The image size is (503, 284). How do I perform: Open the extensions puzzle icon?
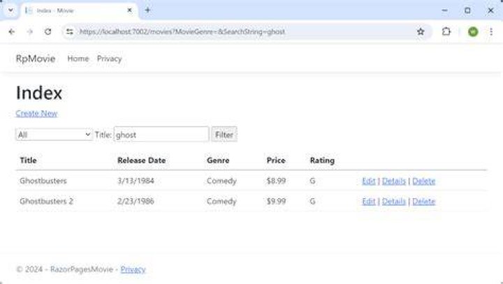pos(446,31)
